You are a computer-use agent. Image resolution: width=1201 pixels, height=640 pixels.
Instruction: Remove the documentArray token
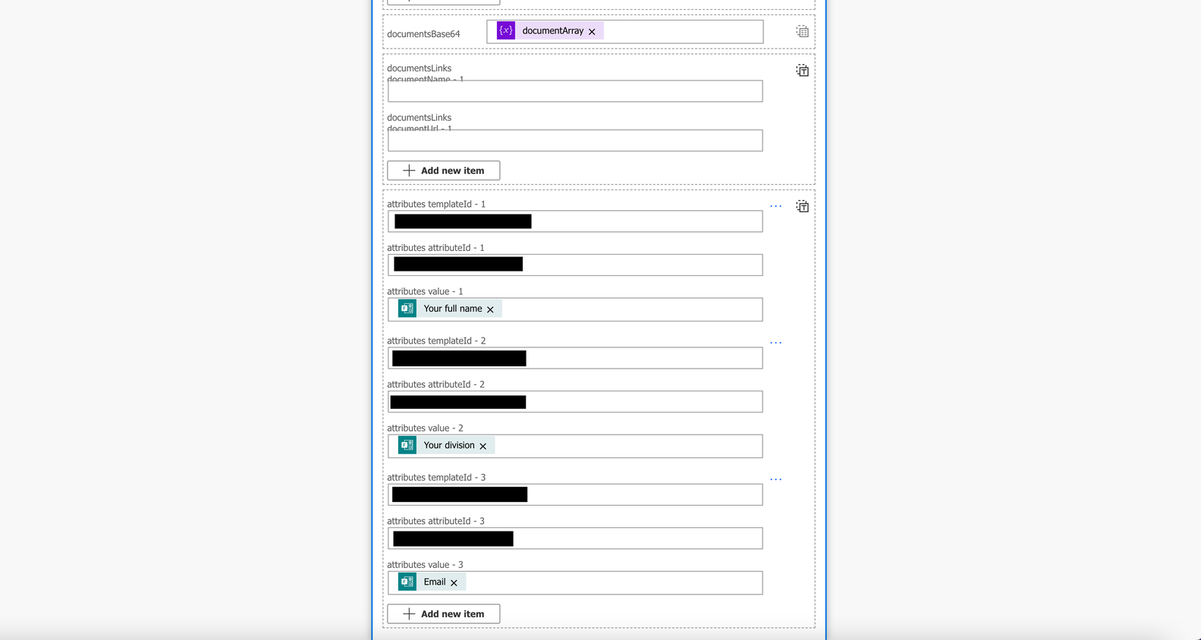[592, 32]
